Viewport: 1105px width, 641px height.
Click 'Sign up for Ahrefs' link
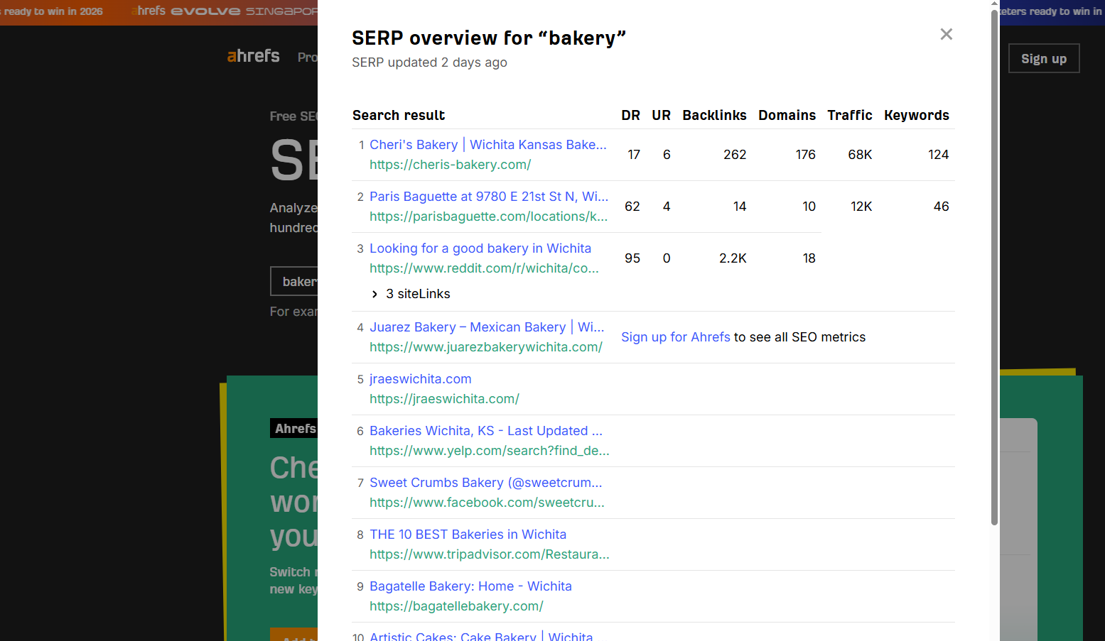(x=675, y=337)
